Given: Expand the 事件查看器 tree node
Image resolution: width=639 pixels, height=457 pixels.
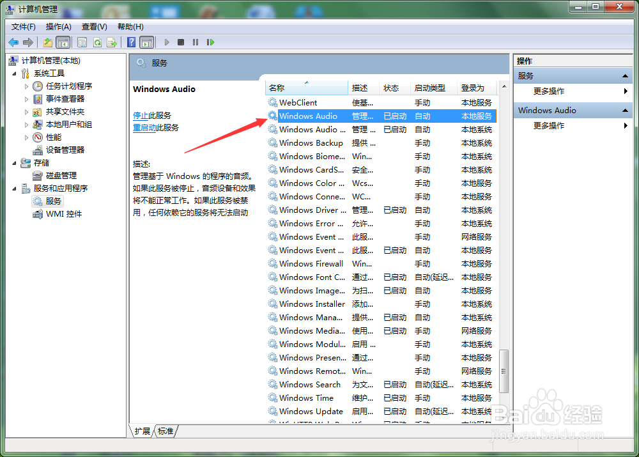Looking at the screenshot, I should coord(26,99).
